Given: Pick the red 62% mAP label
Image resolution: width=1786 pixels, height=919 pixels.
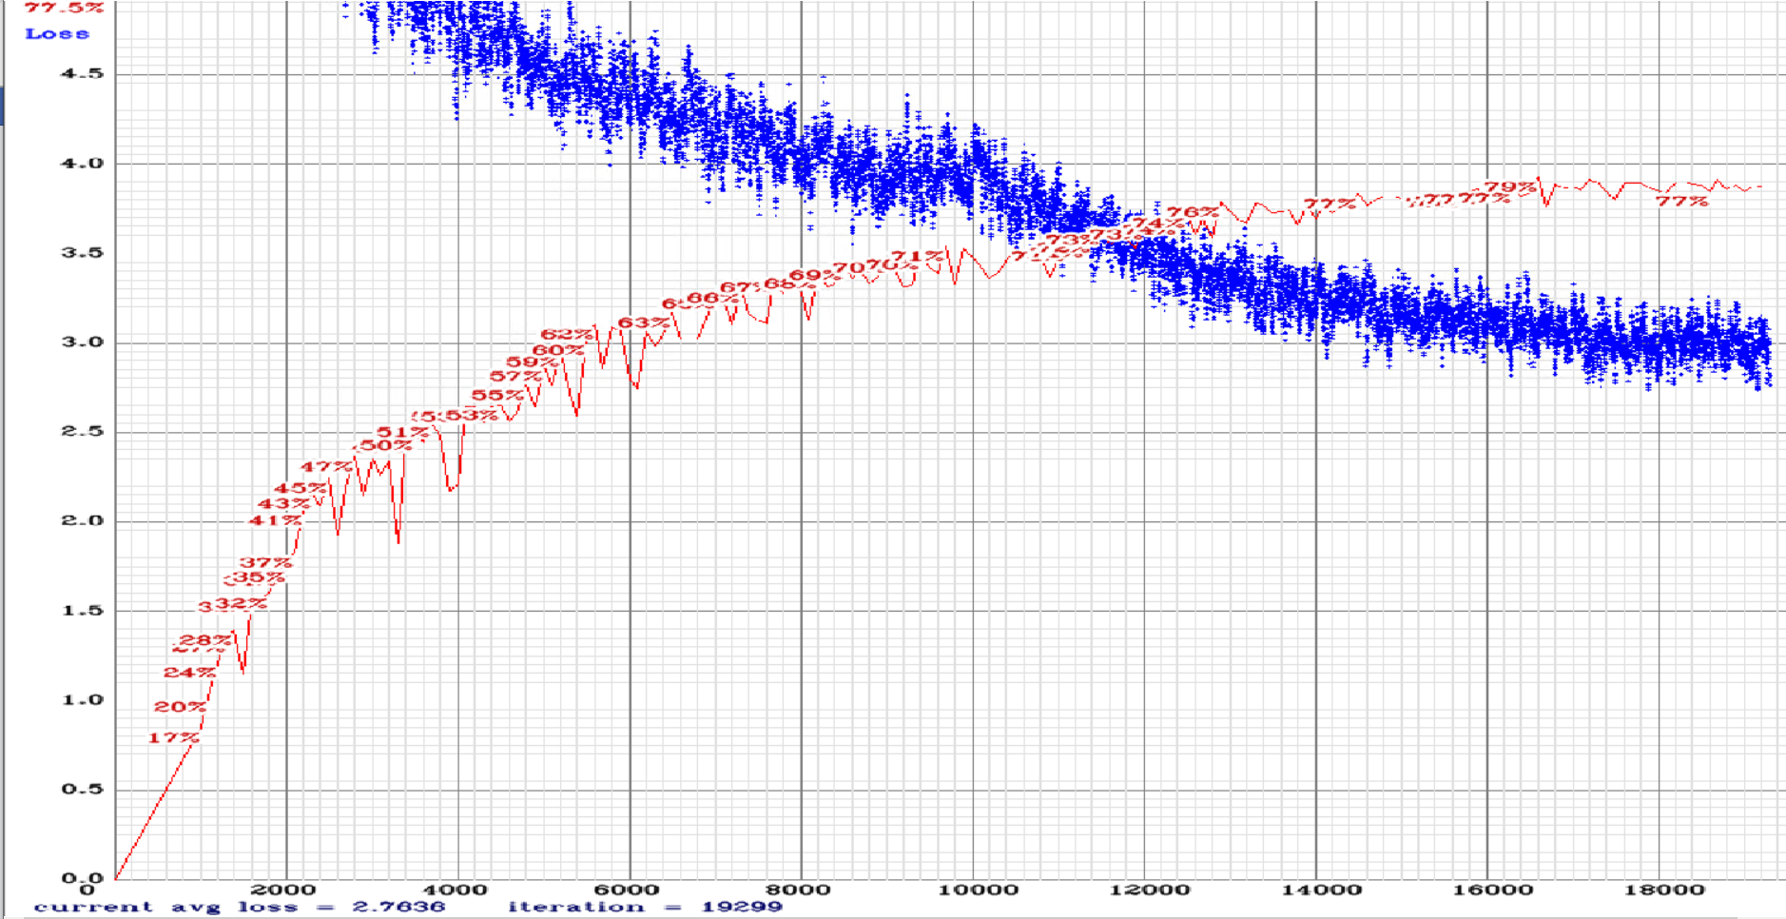Looking at the screenshot, I should [x=566, y=334].
